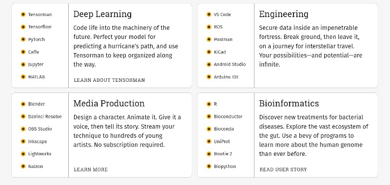
Task: Select the OBS Studio list item
Action: tap(40, 129)
